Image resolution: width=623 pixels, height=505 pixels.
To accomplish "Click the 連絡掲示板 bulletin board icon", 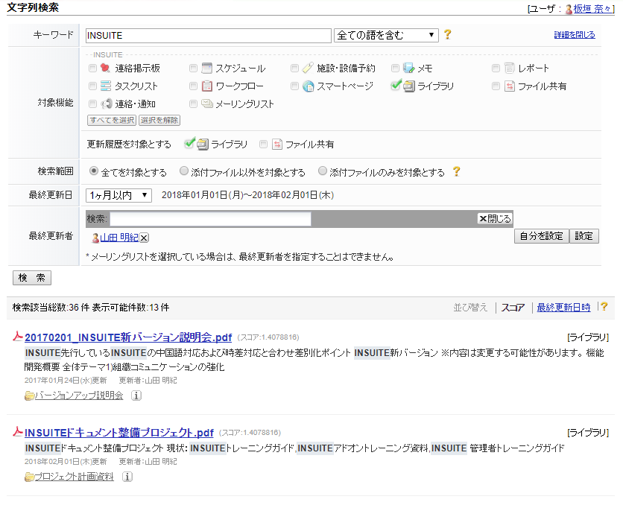I will click(105, 69).
